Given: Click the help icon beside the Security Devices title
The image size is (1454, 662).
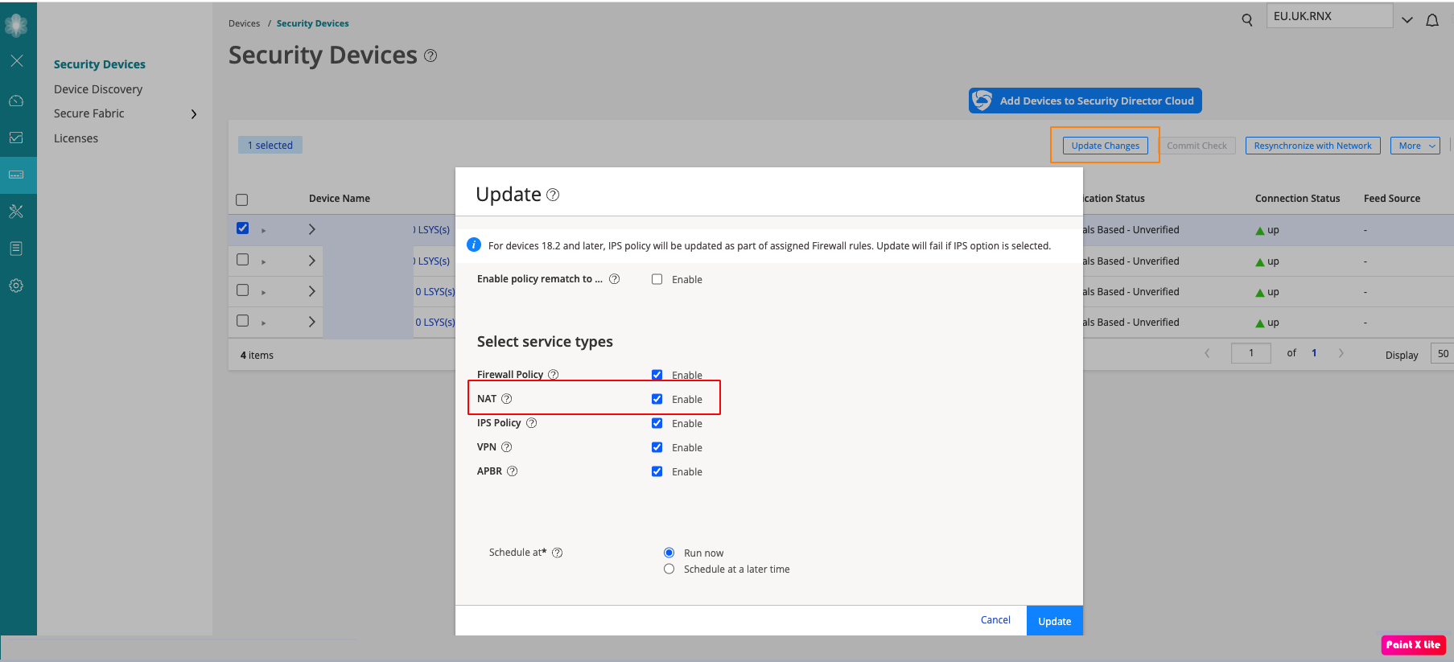Looking at the screenshot, I should click(x=430, y=56).
